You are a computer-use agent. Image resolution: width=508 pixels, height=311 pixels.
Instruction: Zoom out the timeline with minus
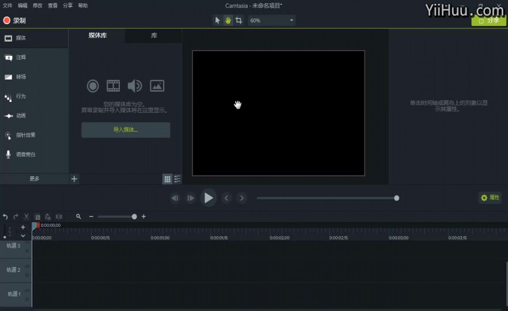tap(92, 217)
